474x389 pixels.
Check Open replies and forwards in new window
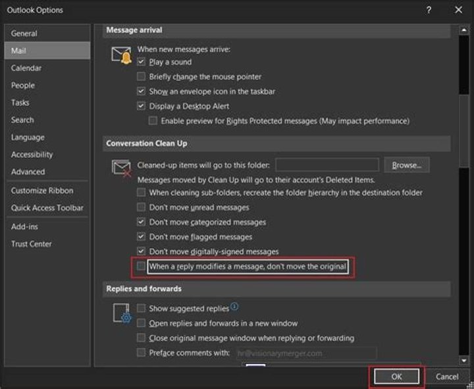[x=141, y=323]
